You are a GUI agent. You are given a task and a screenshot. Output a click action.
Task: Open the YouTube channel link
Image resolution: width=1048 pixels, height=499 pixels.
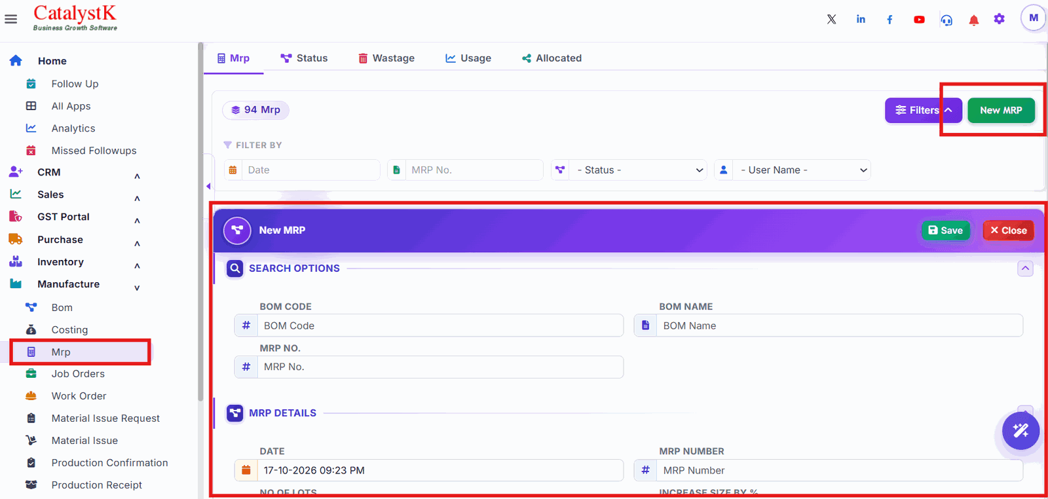click(x=919, y=20)
